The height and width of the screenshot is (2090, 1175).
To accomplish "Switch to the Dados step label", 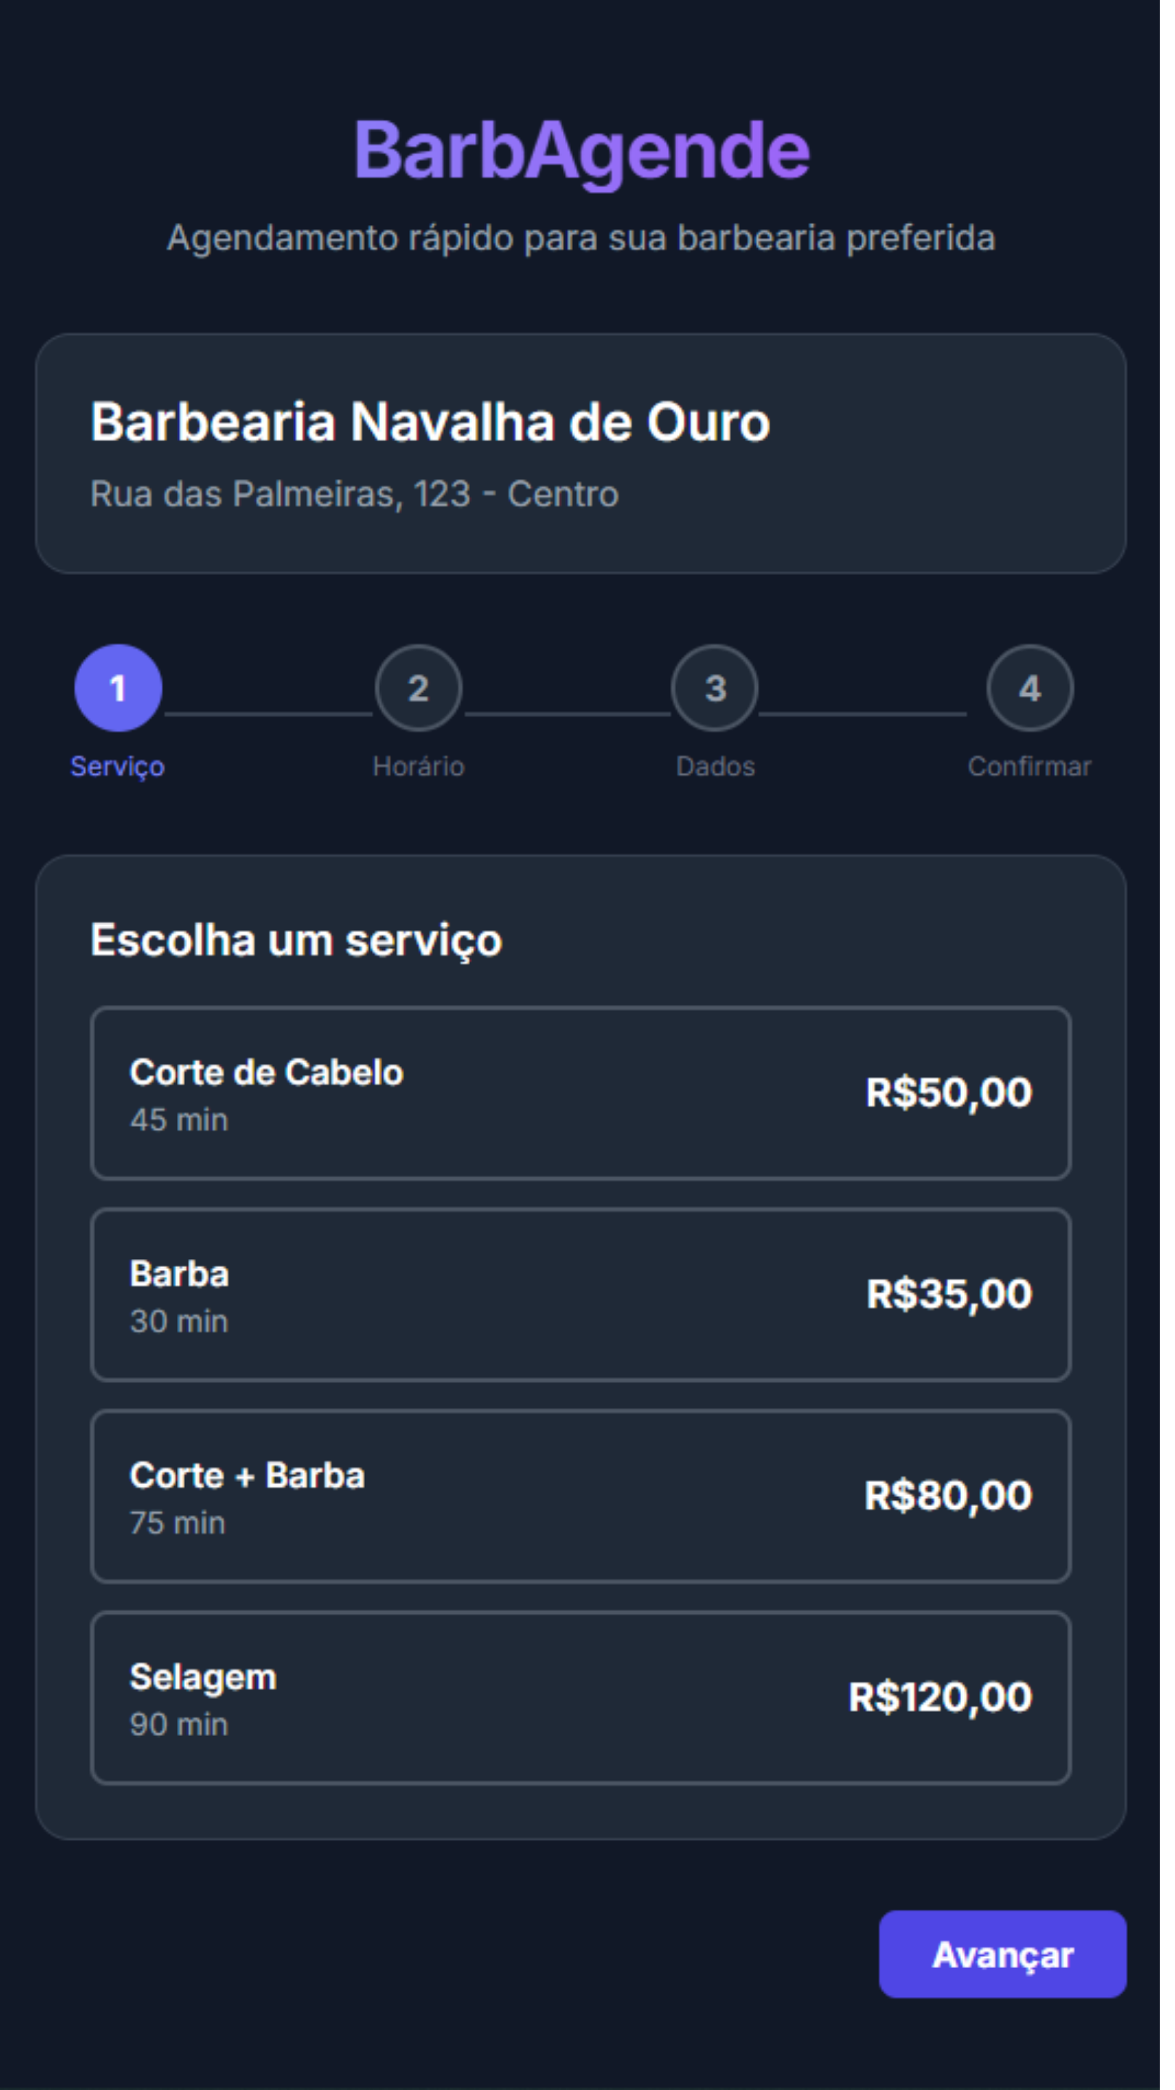I will point(715,767).
